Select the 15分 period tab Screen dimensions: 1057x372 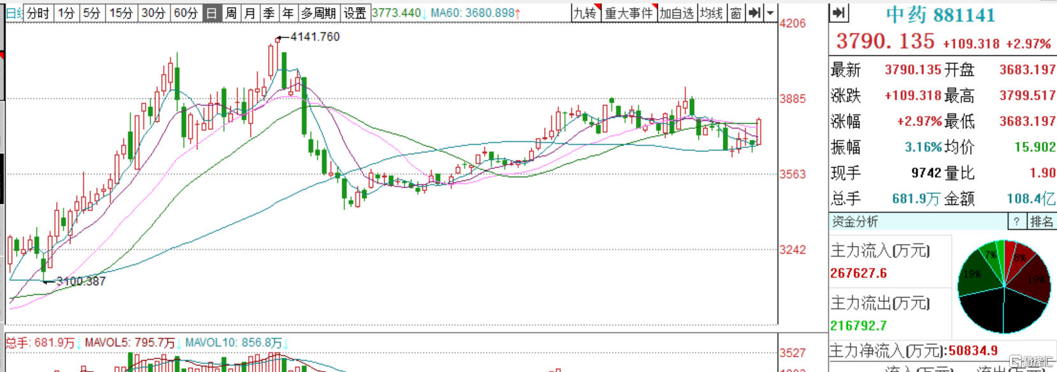click(x=121, y=13)
